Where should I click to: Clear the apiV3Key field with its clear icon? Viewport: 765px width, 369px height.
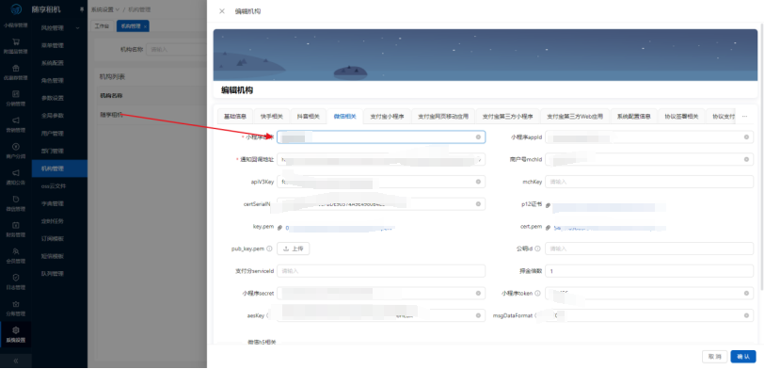pos(478,182)
